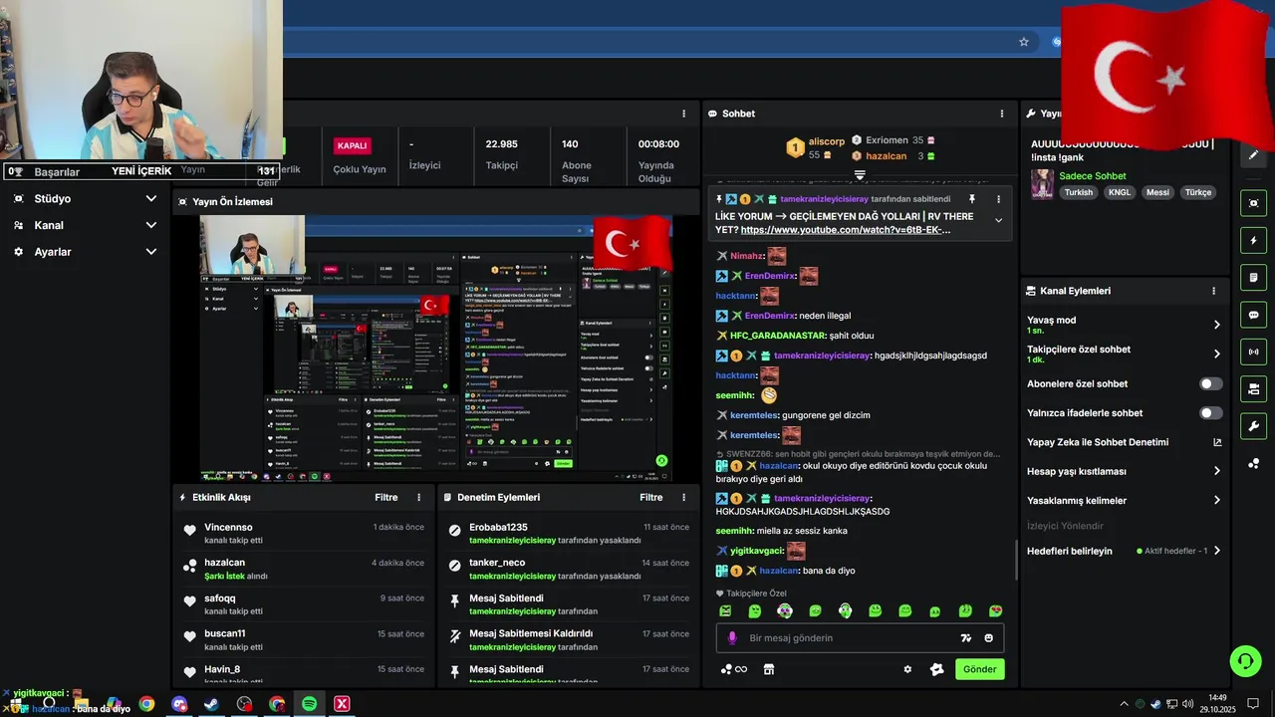Click the broadcast signal icon in right sidebar

pyautogui.click(x=1253, y=352)
